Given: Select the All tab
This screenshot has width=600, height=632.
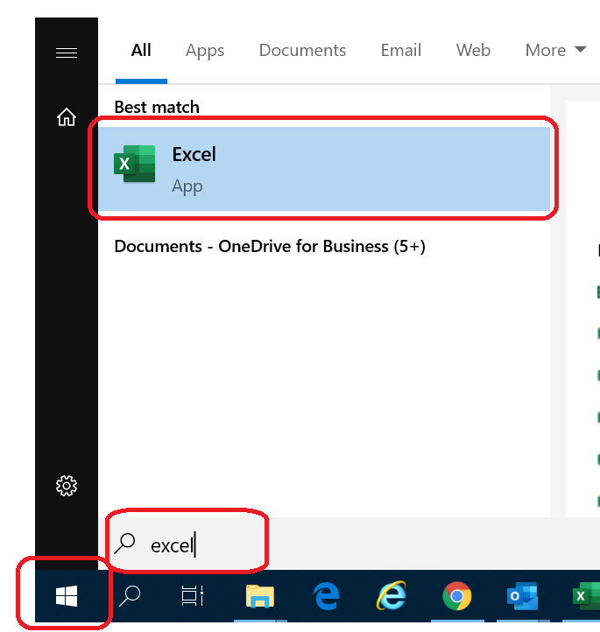Looking at the screenshot, I should pyautogui.click(x=141, y=51).
